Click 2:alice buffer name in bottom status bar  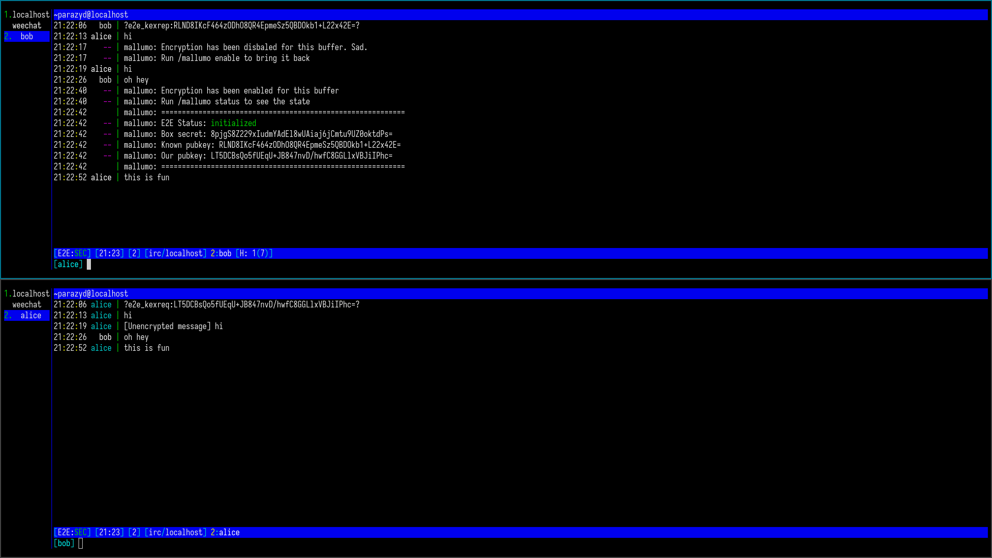pos(225,533)
